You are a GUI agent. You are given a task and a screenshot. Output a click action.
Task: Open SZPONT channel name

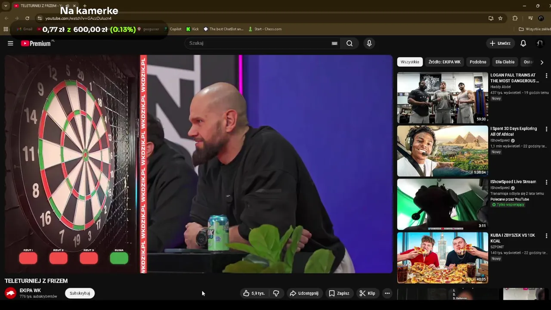point(497,247)
